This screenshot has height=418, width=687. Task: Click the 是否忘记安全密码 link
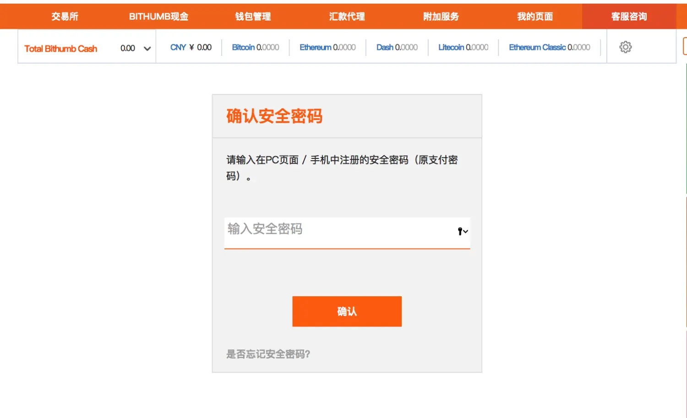(x=267, y=354)
